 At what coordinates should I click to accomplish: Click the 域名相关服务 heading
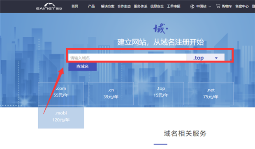185,133
